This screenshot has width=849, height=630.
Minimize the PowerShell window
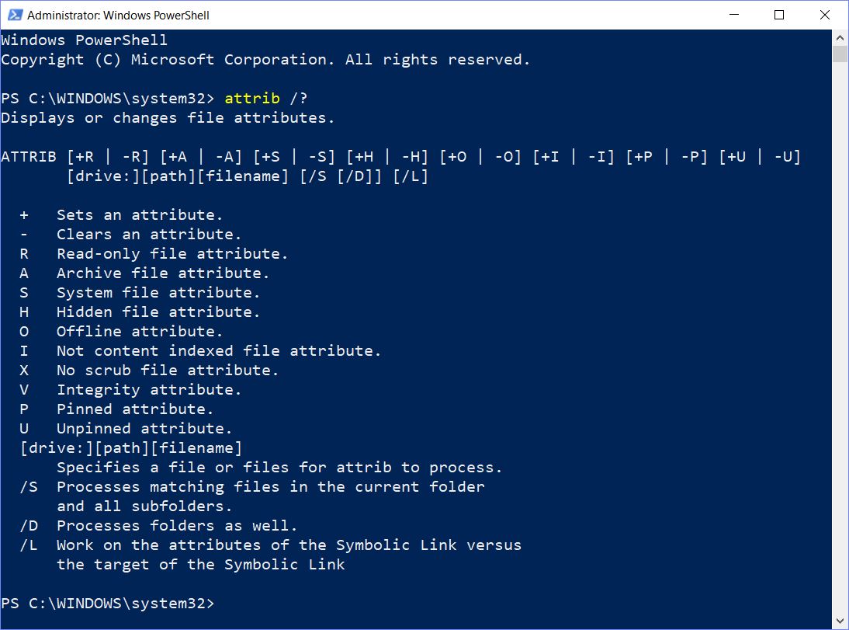[734, 15]
